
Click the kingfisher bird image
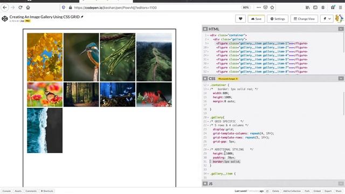pyautogui.click(x=81, y=57)
